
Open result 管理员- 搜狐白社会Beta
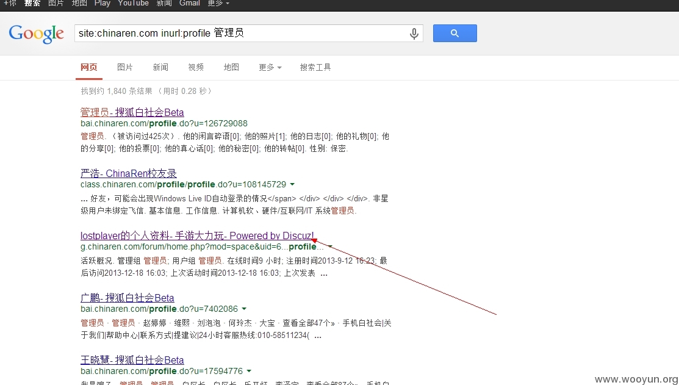pyautogui.click(x=132, y=112)
